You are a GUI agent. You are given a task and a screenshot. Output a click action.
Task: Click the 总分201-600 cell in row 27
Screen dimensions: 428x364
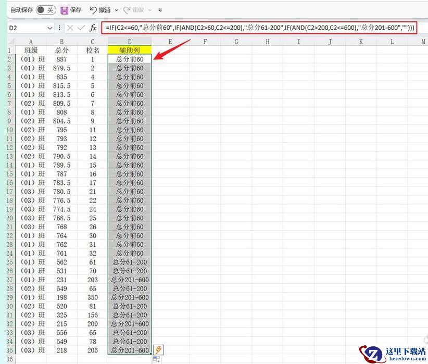[130, 280]
